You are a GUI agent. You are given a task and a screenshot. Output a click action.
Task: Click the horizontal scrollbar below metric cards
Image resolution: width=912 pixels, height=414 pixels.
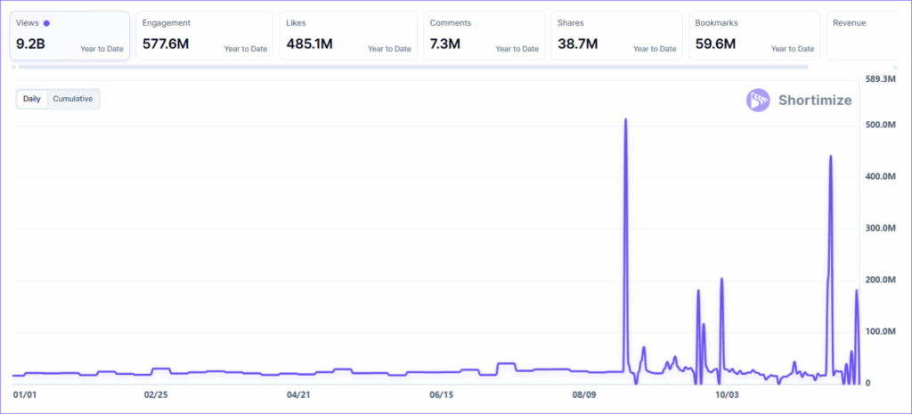click(x=410, y=67)
